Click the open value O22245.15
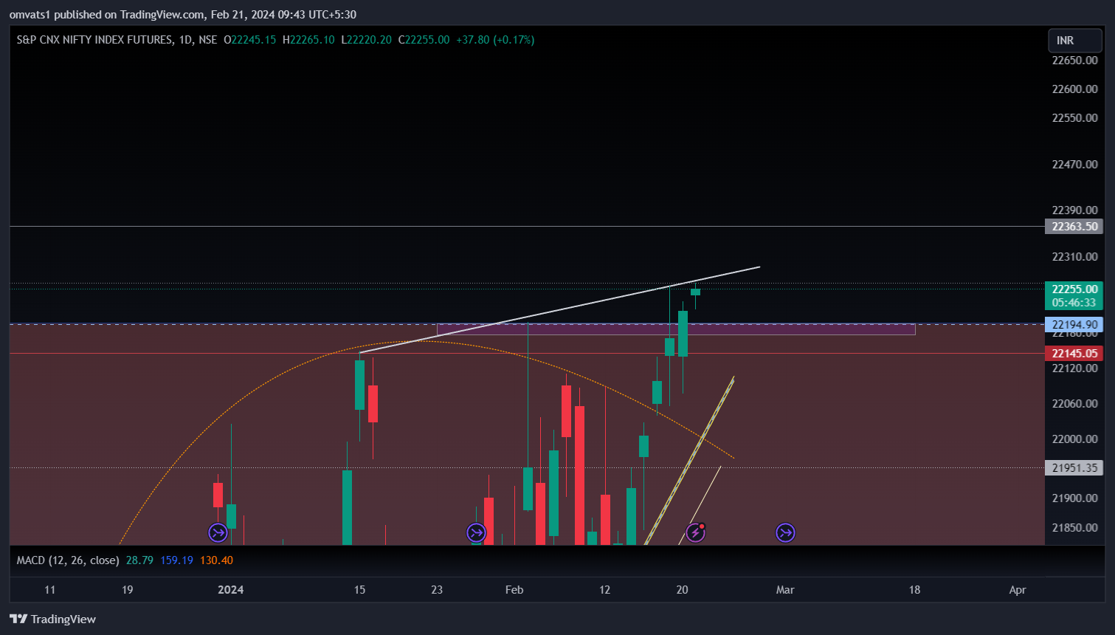Screen dimensions: 1115x635 tap(249, 40)
